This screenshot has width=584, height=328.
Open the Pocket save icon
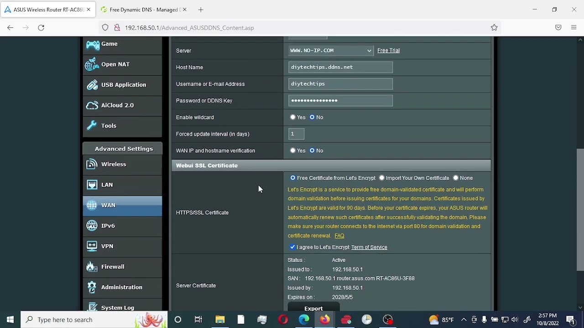558,28
